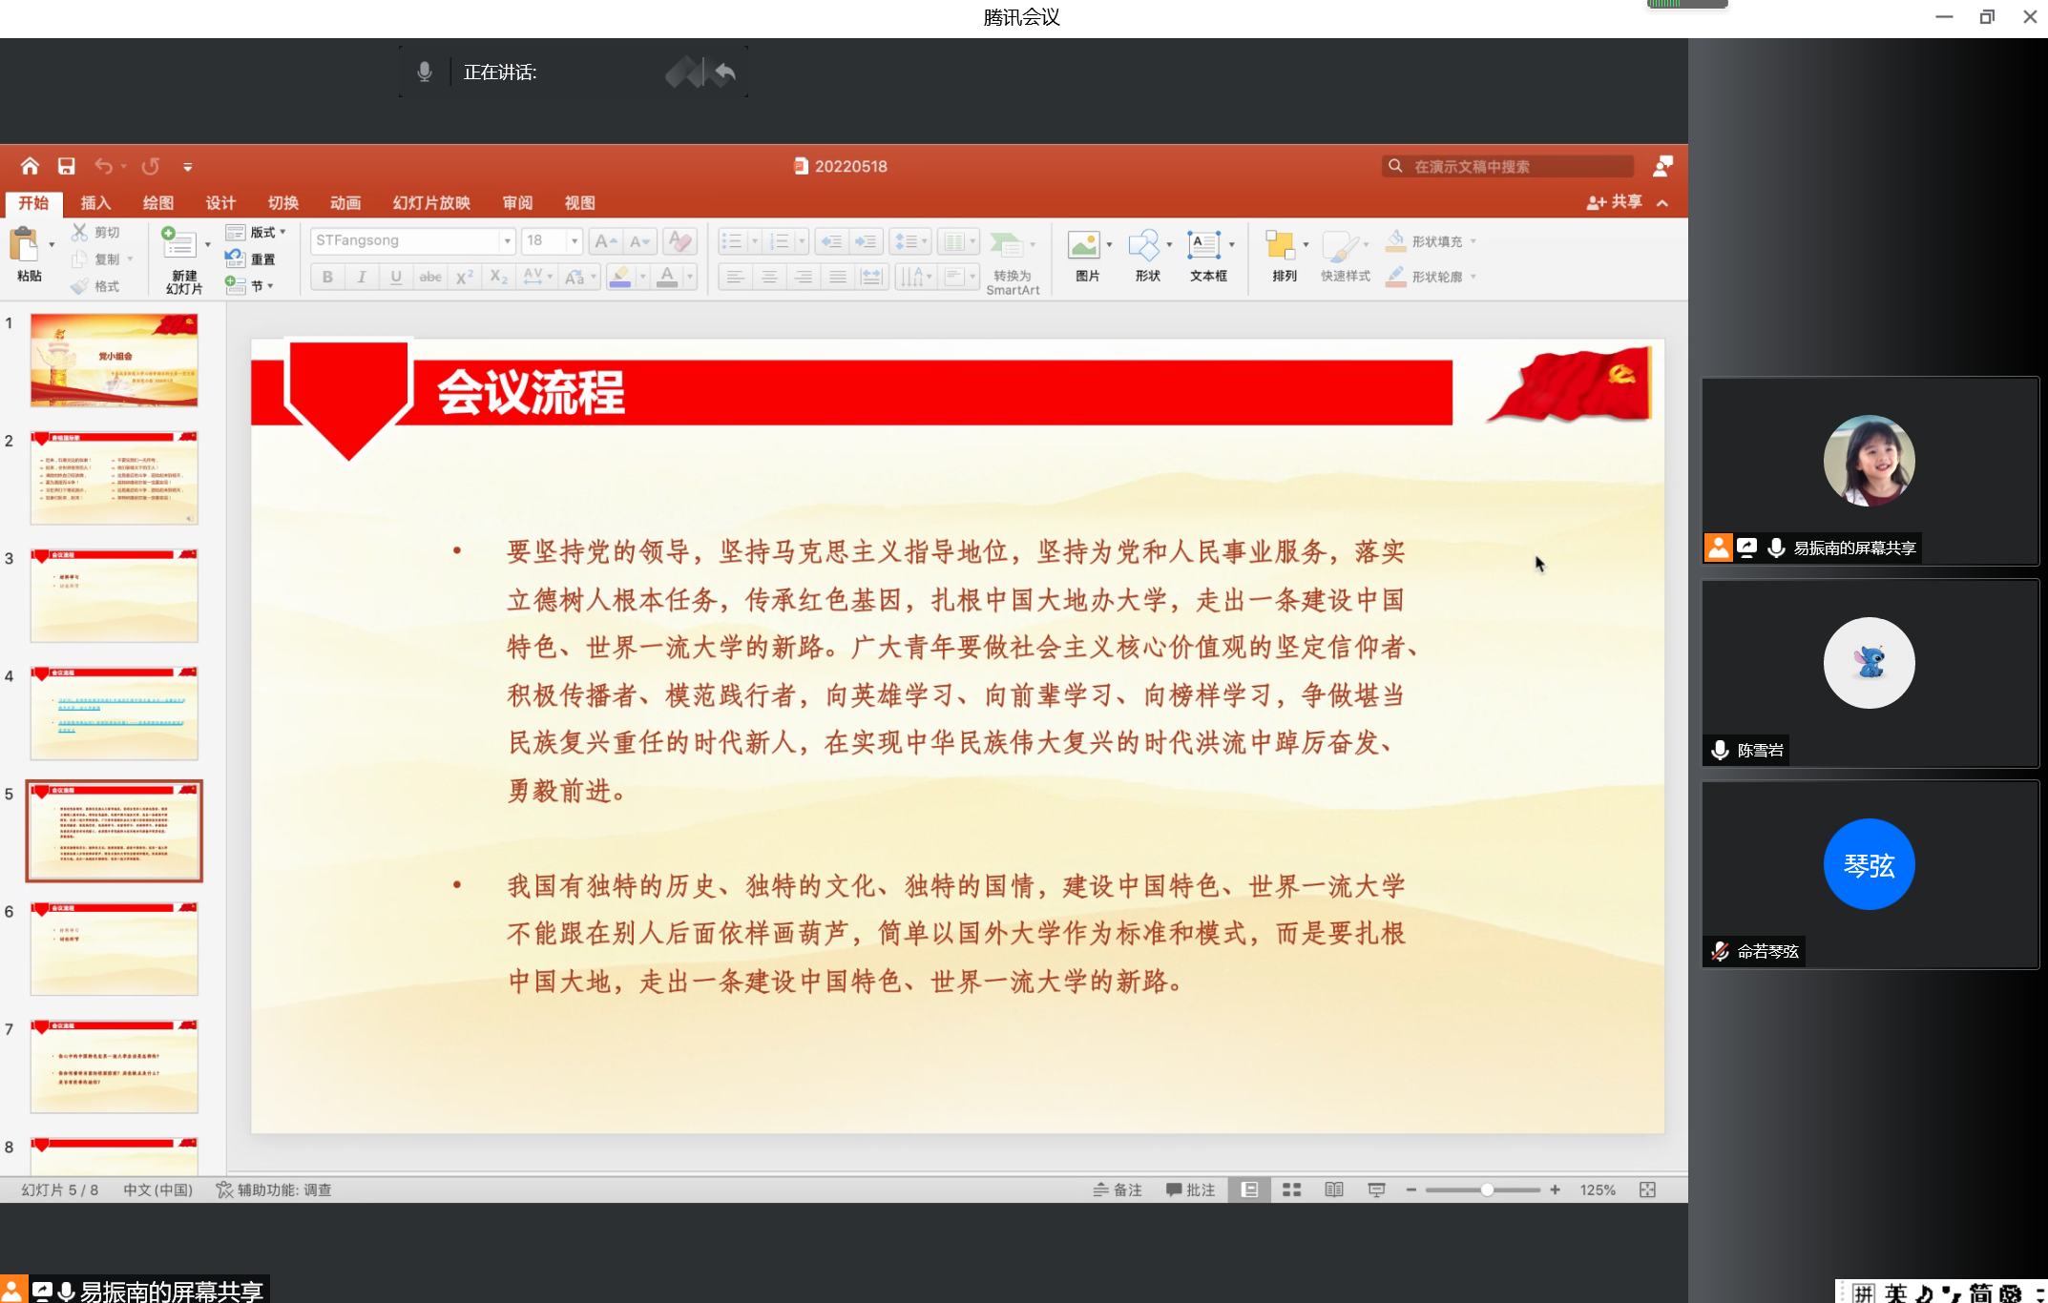Select the italic formatting icon
This screenshot has height=1303, width=2048.
click(362, 277)
